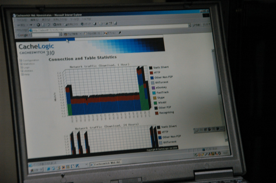Screen dimensions: 276x183
Task: Open the Favorites menu in the menu bar
Action: point(60,19)
